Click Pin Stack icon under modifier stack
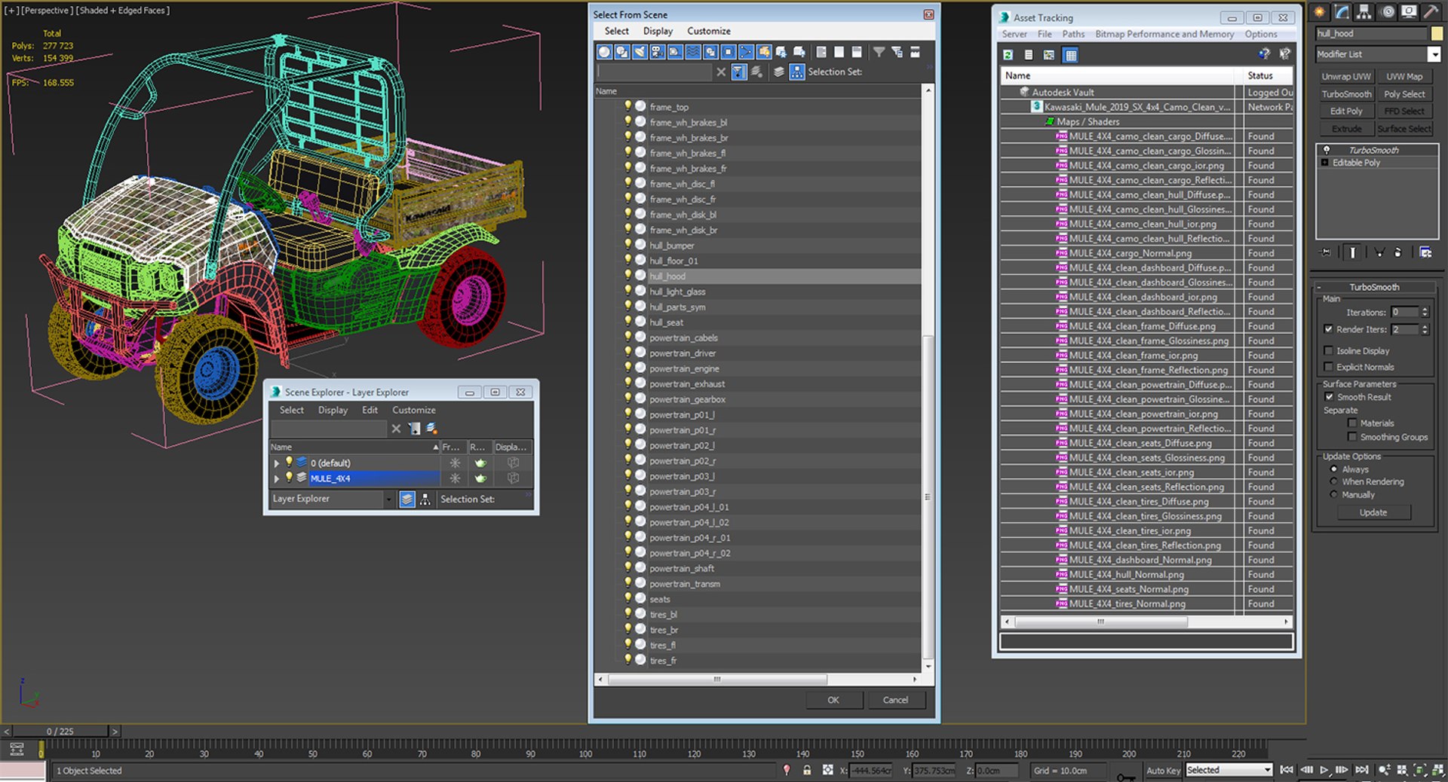Screen dimensions: 1448x782 click(x=1326, y=252)
